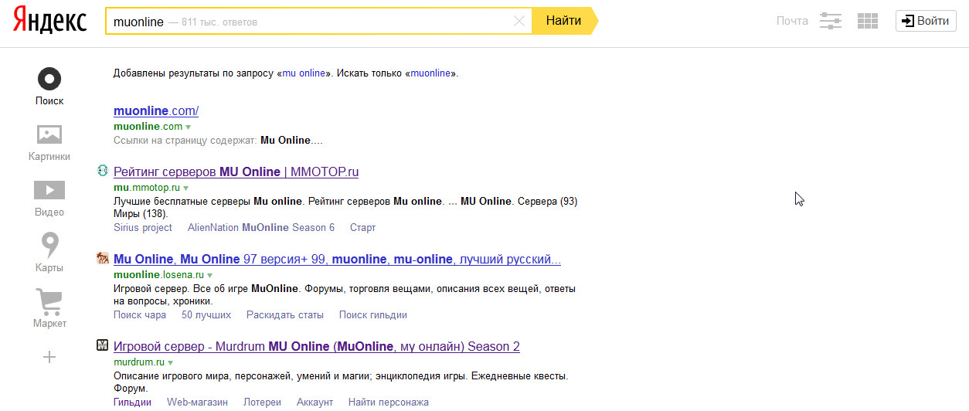Open Web-магазин sitelink

(197, 403)
